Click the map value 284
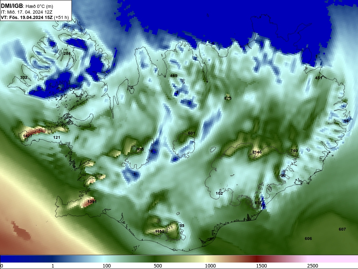Screen dimensions: 358x269 (x=67, y=53)
